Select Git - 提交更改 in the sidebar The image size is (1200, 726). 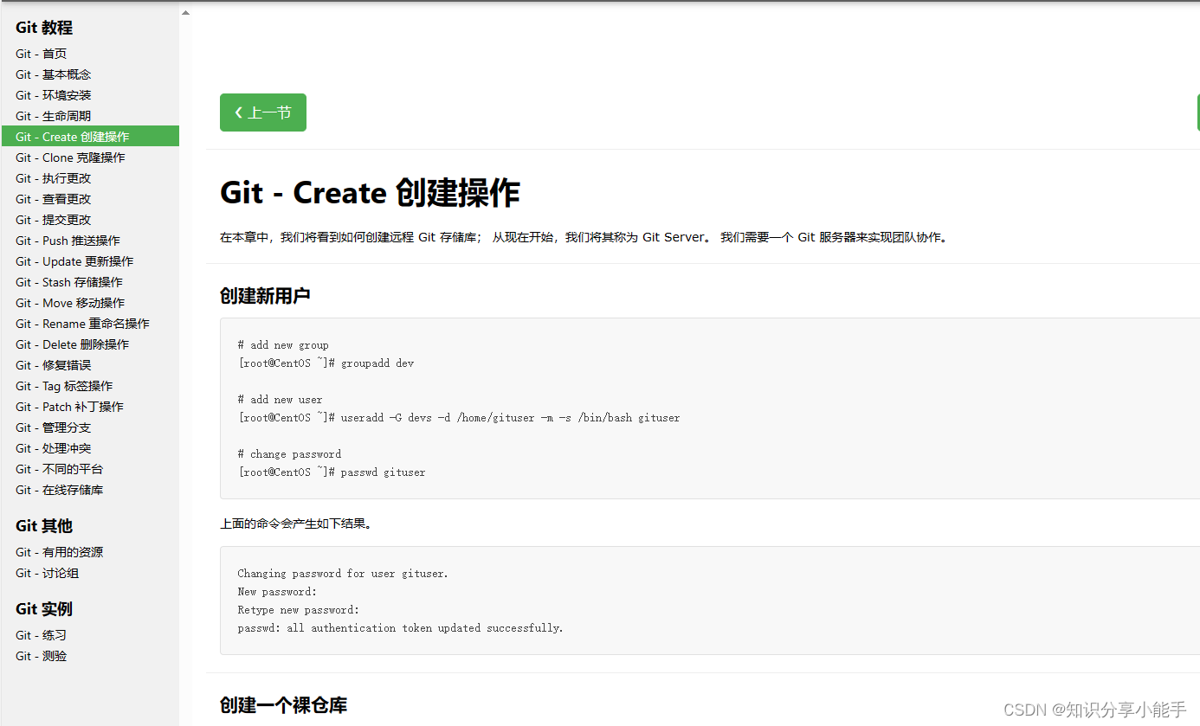click(53, 220)
